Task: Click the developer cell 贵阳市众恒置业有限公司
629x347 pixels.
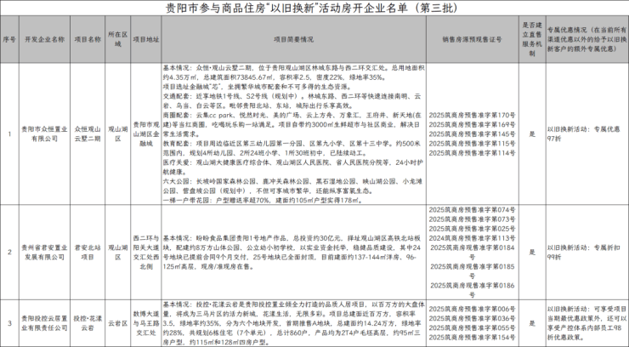Action: (44, 134)
